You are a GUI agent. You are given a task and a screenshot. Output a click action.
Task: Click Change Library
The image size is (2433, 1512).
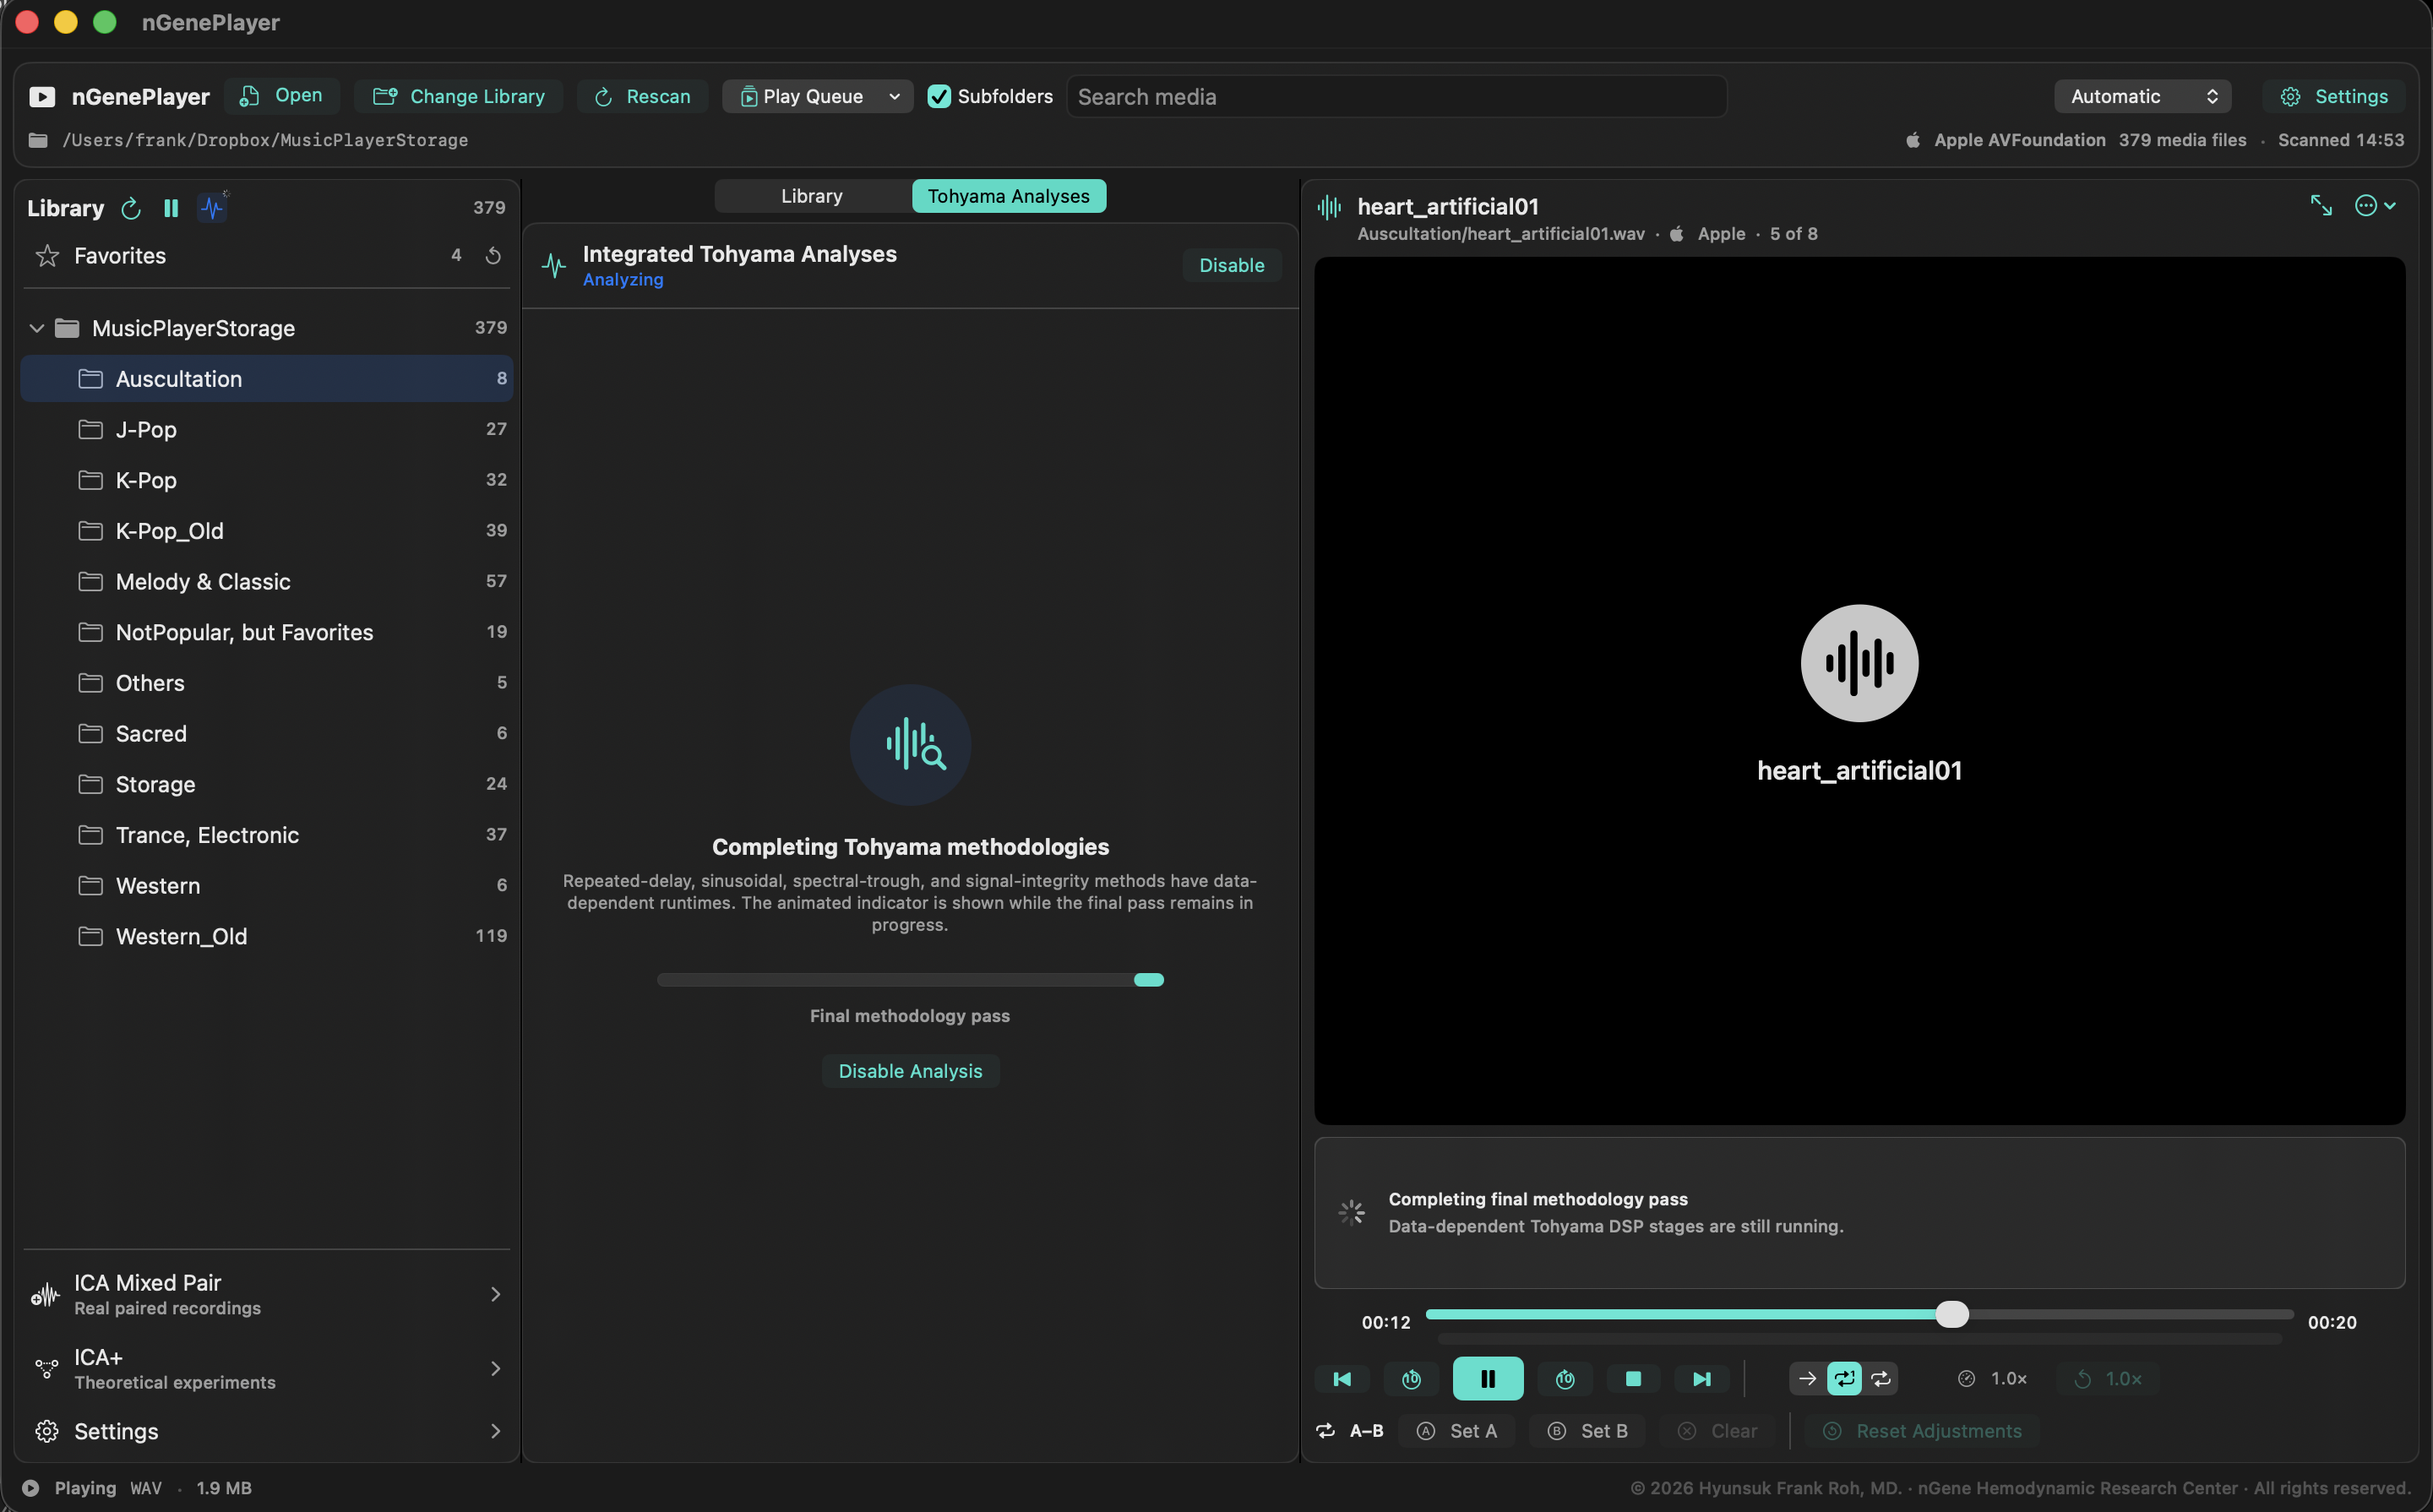coord(459,96)
